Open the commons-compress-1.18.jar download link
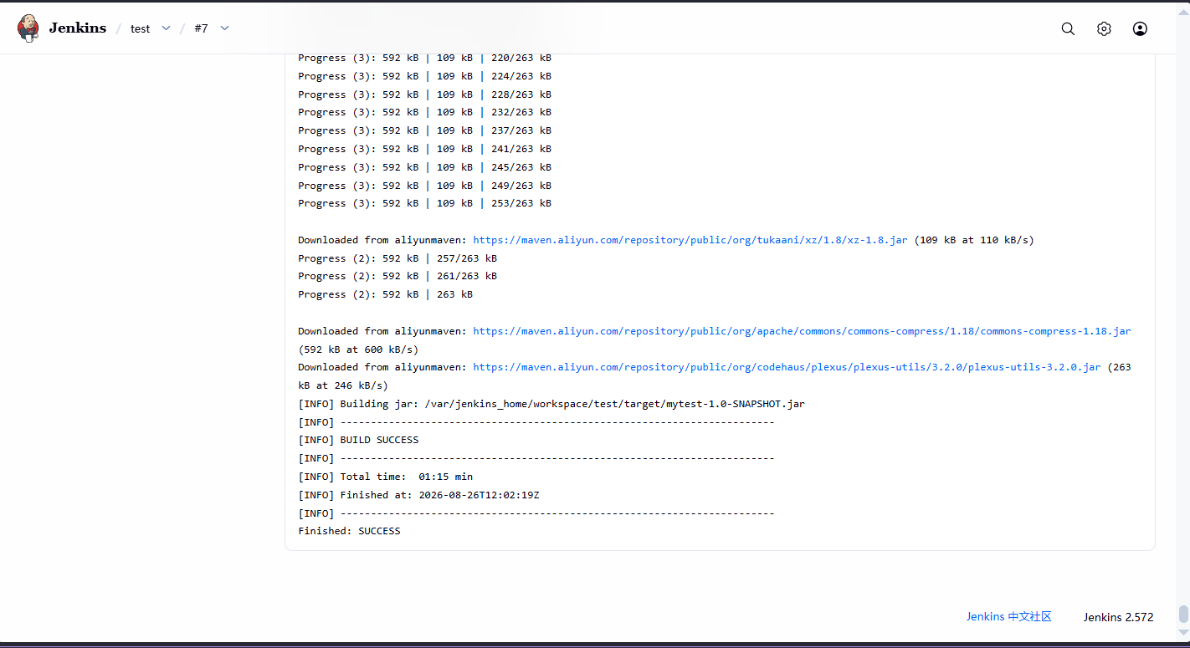The image size is (1190, 648). [x=802, y=331]
